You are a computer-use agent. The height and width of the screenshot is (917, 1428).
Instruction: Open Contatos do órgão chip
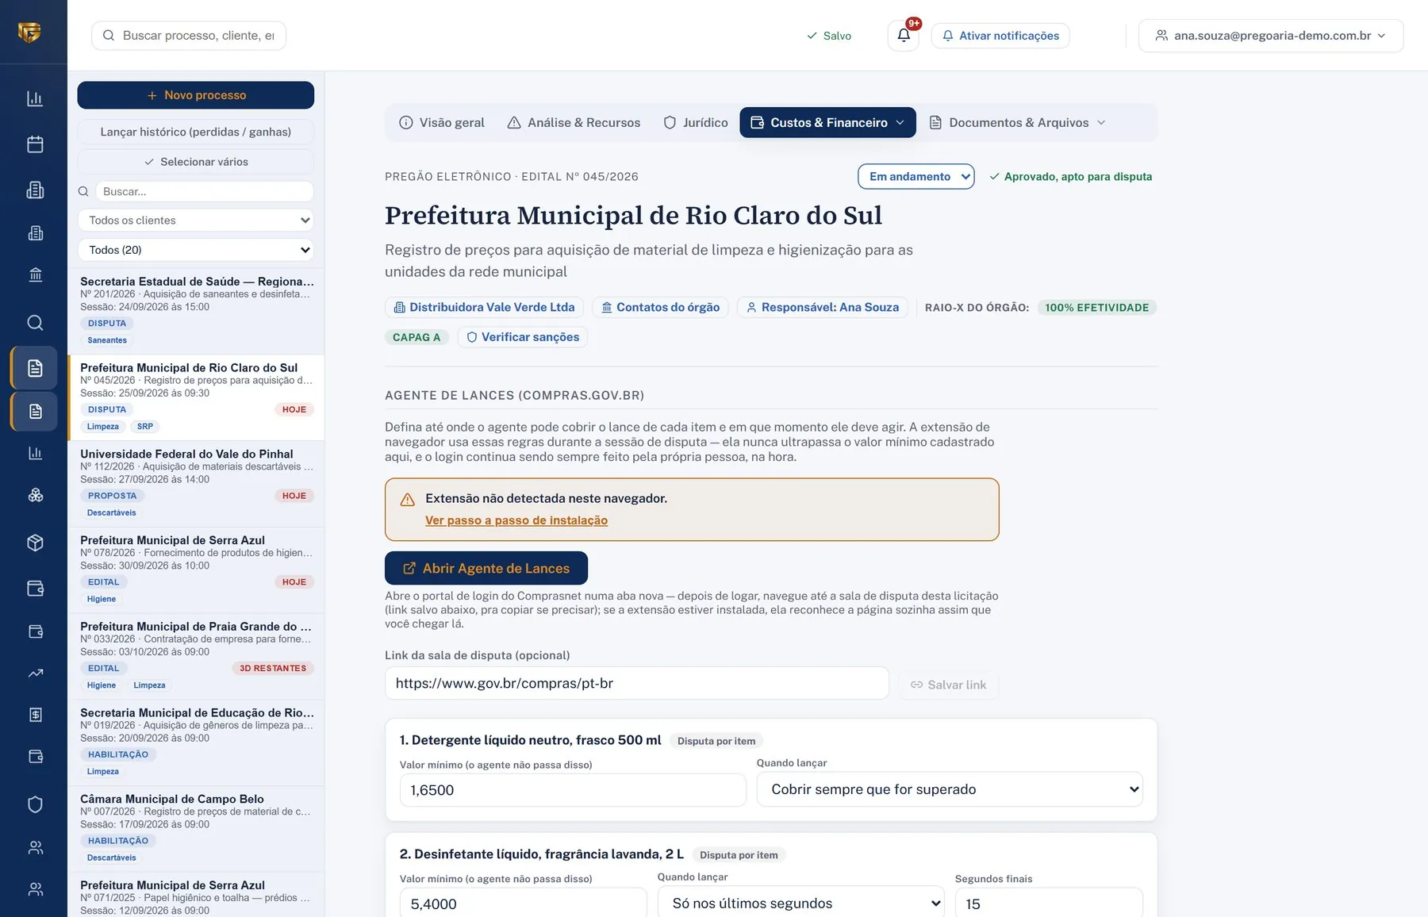[x=660, y=307]
